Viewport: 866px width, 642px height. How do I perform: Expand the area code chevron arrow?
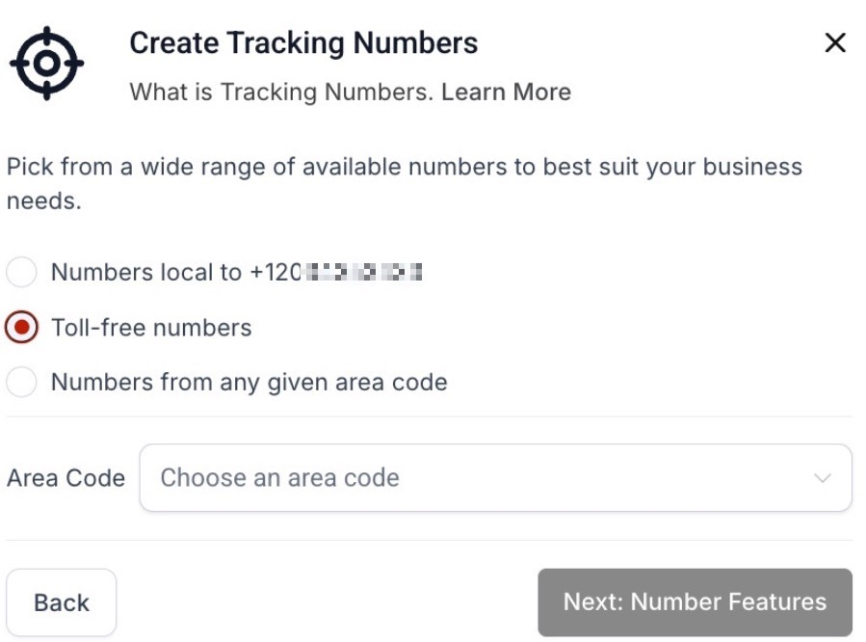[x=822, y=478]
